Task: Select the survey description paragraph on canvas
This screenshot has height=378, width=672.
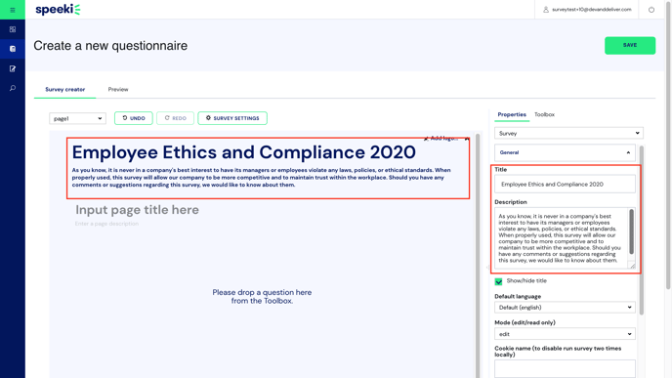Action: pos(262,178)
